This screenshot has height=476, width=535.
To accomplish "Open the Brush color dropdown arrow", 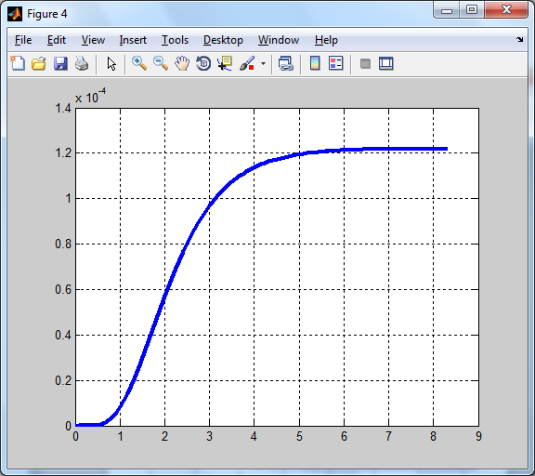I will 263,63.
